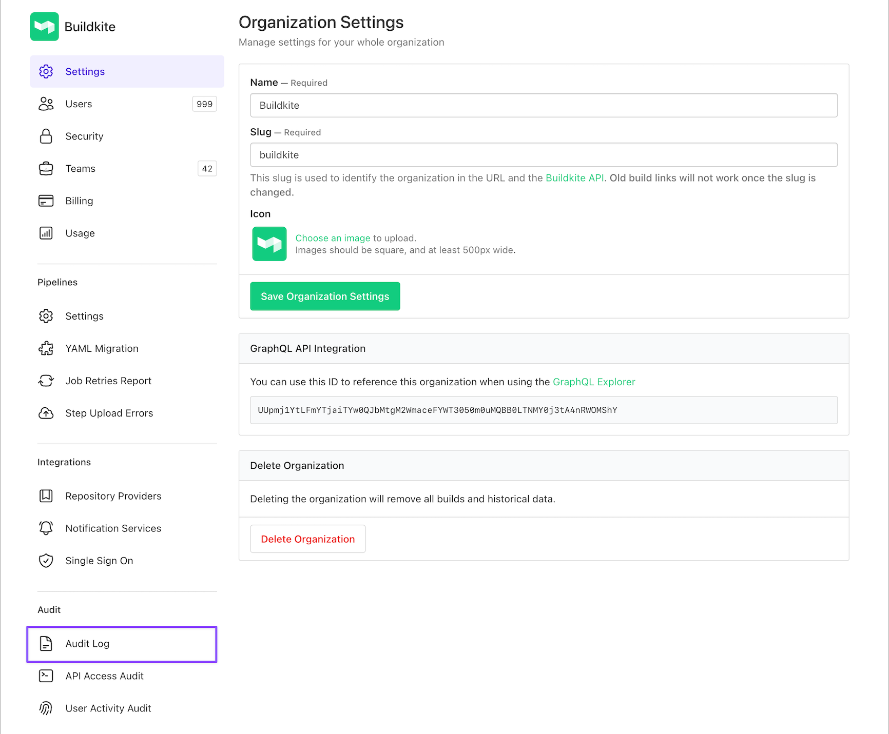Click inside the Slug input field
This screenshot has width=889, height=734.
point(544,154)
